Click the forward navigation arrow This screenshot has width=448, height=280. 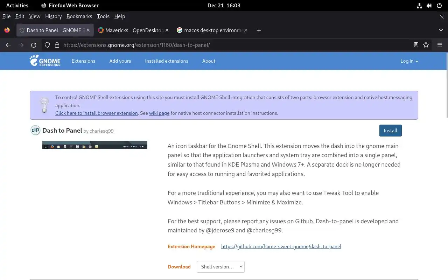tap(21, 45)
